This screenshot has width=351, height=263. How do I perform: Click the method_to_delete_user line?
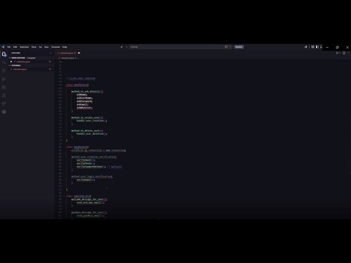[x=87, y=130]
